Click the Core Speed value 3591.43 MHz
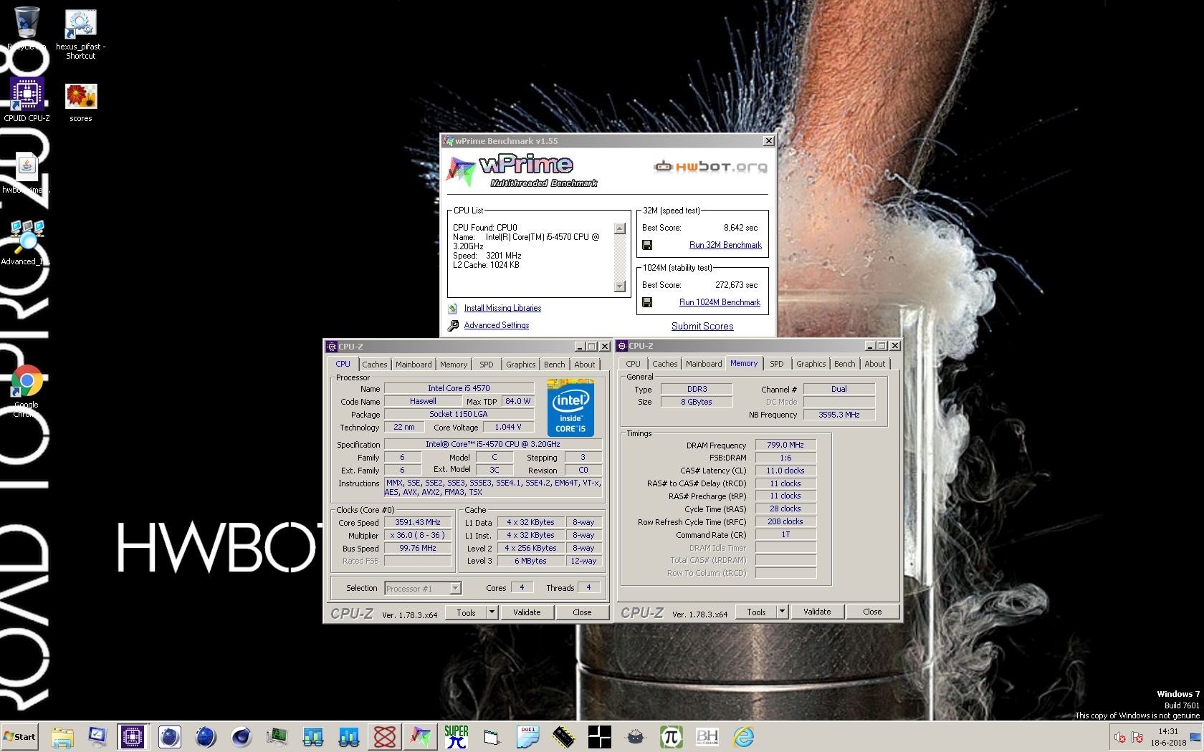This screenshot has width=1204, height=752. [418, 522]
